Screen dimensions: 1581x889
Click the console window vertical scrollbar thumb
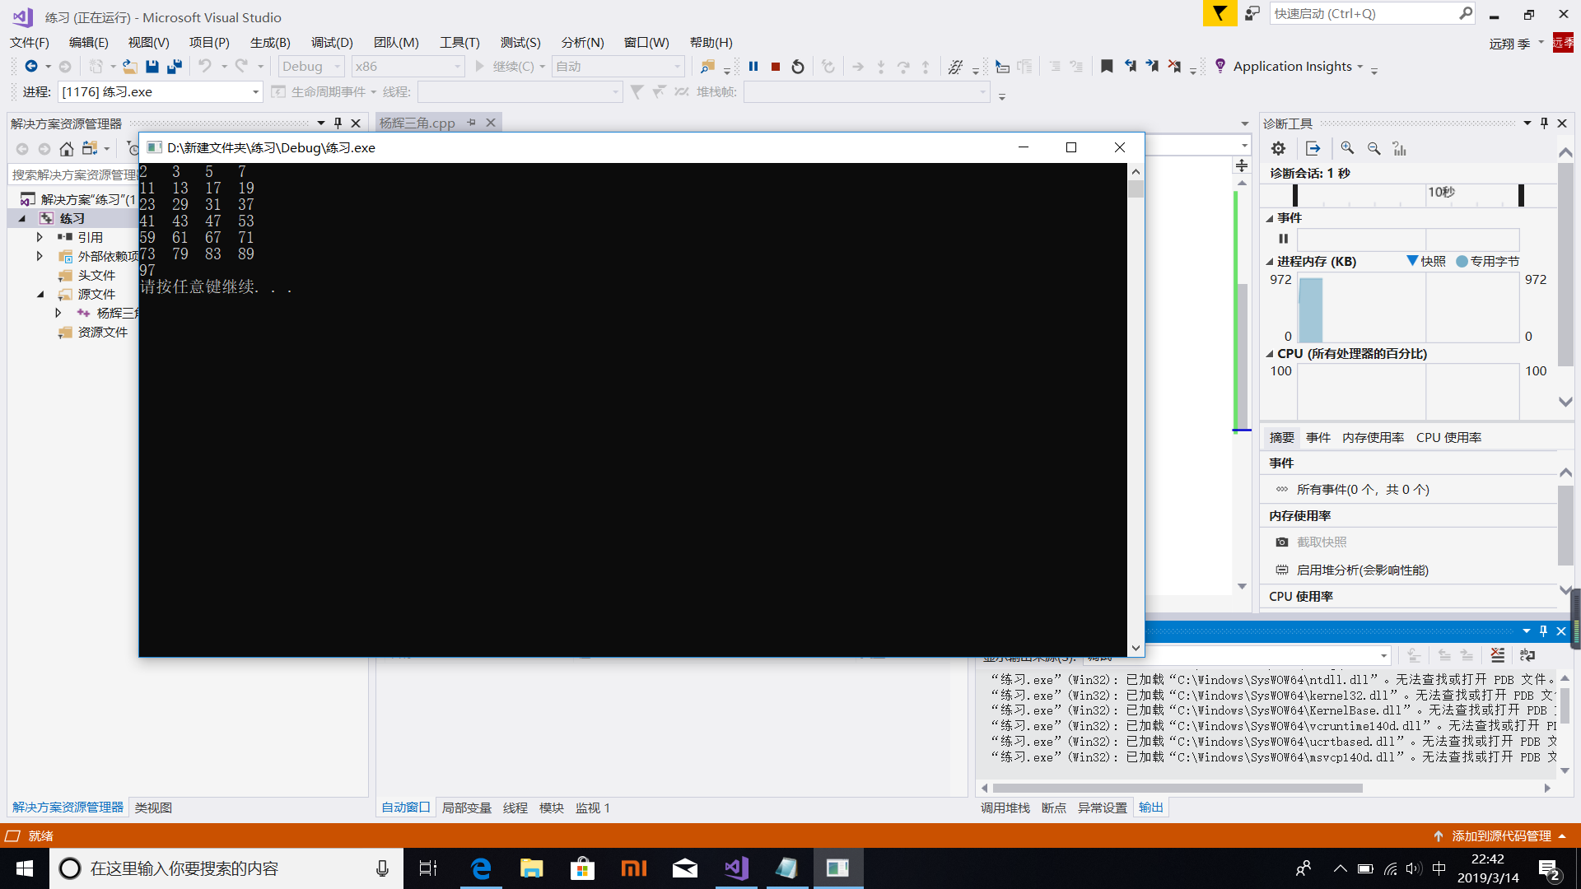pos(1136,189)
